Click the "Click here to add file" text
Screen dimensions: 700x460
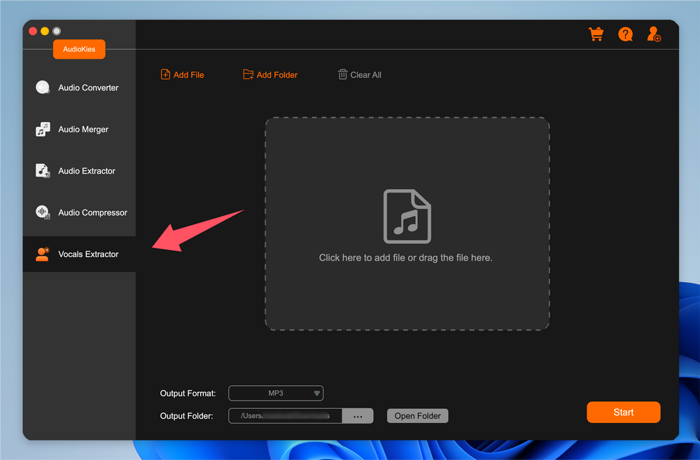(405, 258)
